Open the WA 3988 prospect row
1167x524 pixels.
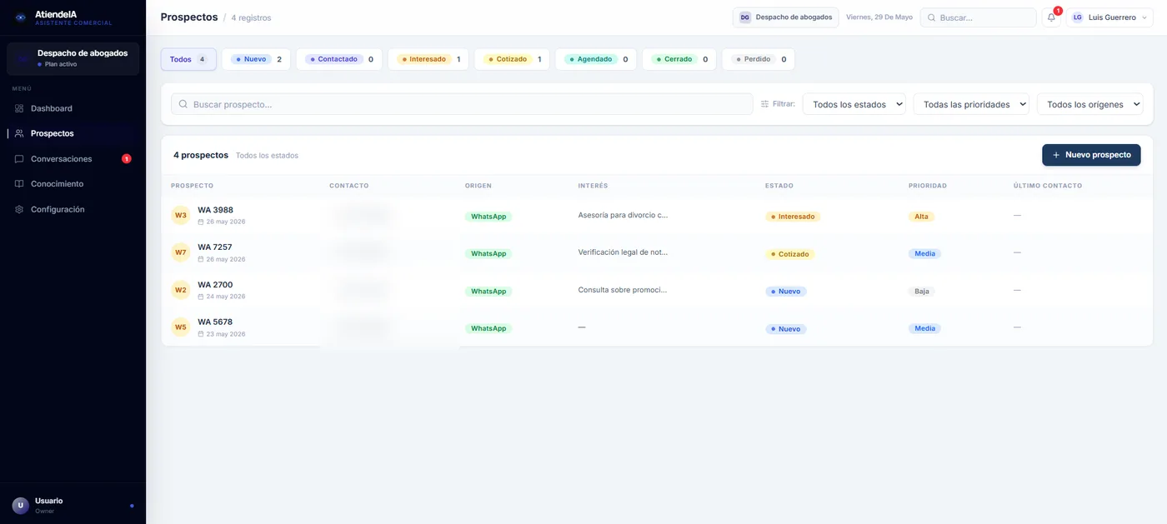(x=657, y=216)
